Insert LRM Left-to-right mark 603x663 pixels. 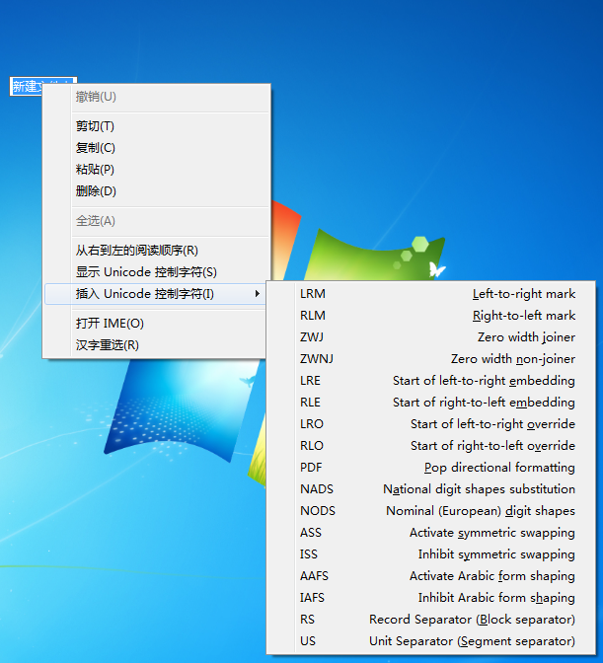point(437,294)
